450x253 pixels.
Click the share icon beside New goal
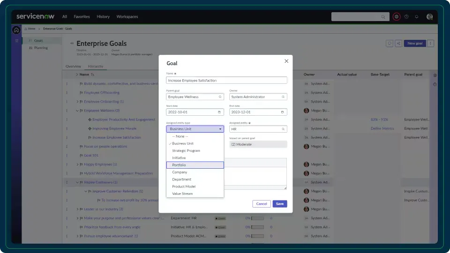(398, 43)
